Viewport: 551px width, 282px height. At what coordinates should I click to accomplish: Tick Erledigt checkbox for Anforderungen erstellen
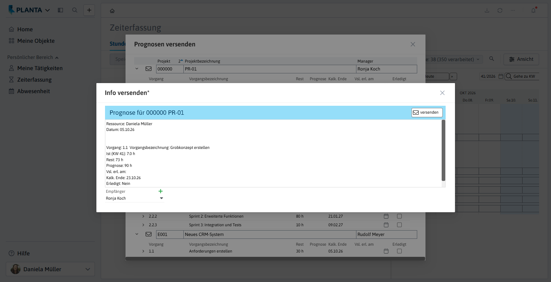click(x=399, y=251)
